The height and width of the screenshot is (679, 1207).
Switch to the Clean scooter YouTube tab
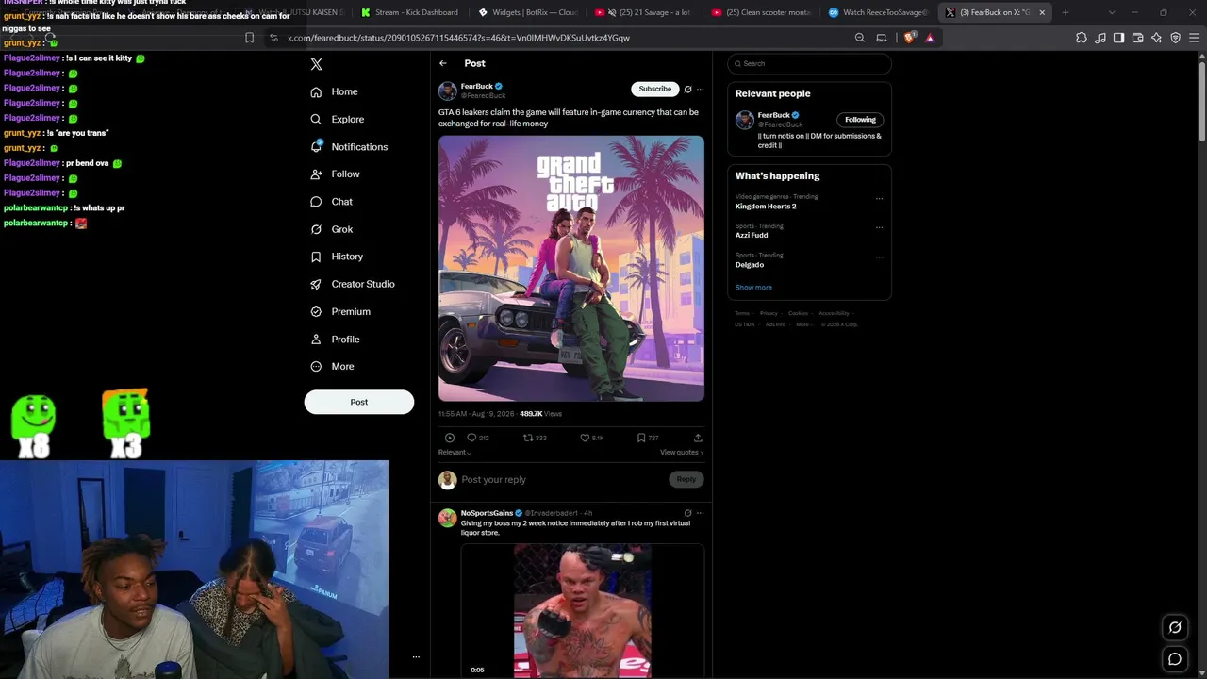click(x=761, y=12)
